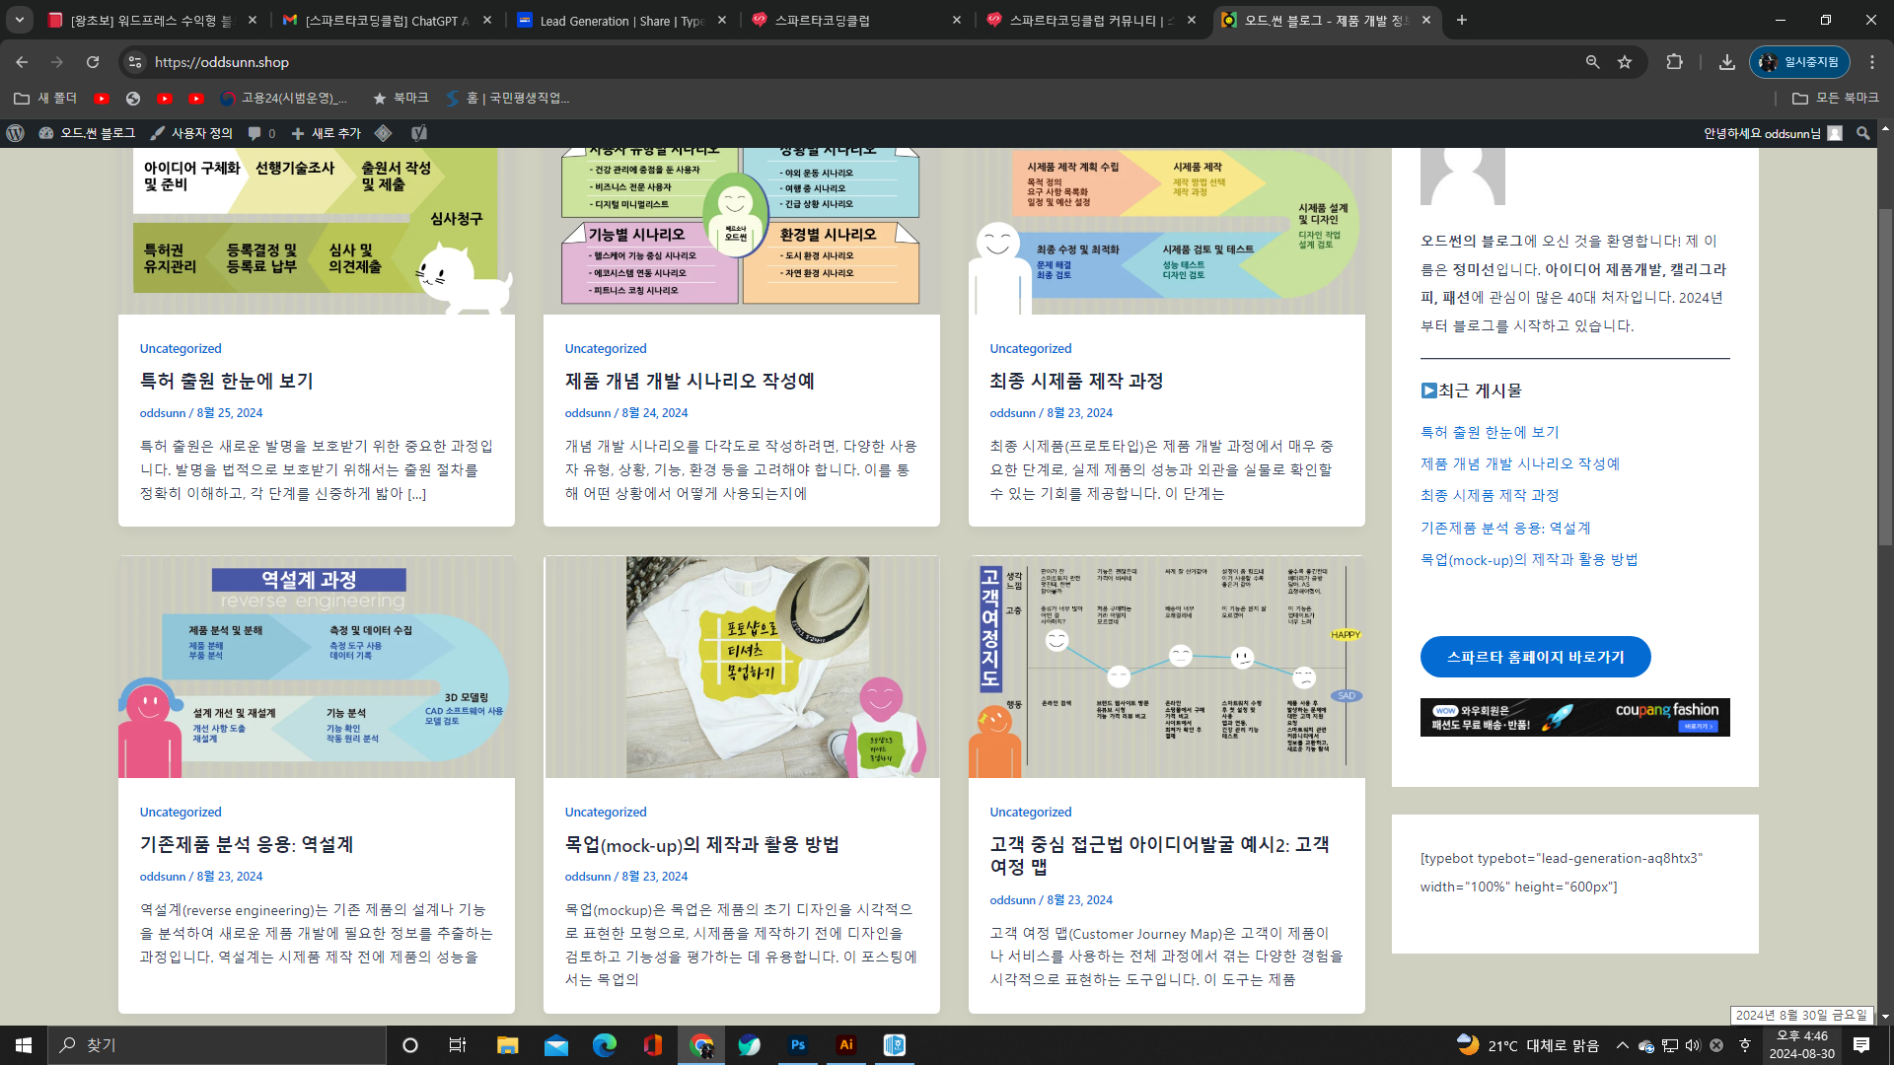The width and height of the screenshot is (1894, 1065).
Task: Go back with the browser back arrow
Action: pos(22,62)
